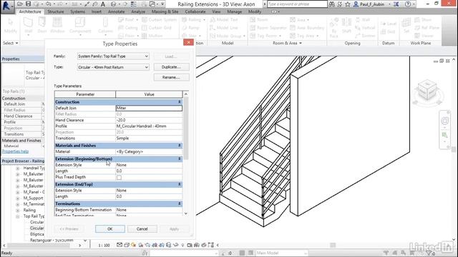Click the Subscription Center icon beside binoculars
This screenshot has height=257, width=458.
(340, 4)
